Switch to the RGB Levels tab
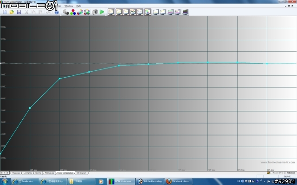 point(50,173)
